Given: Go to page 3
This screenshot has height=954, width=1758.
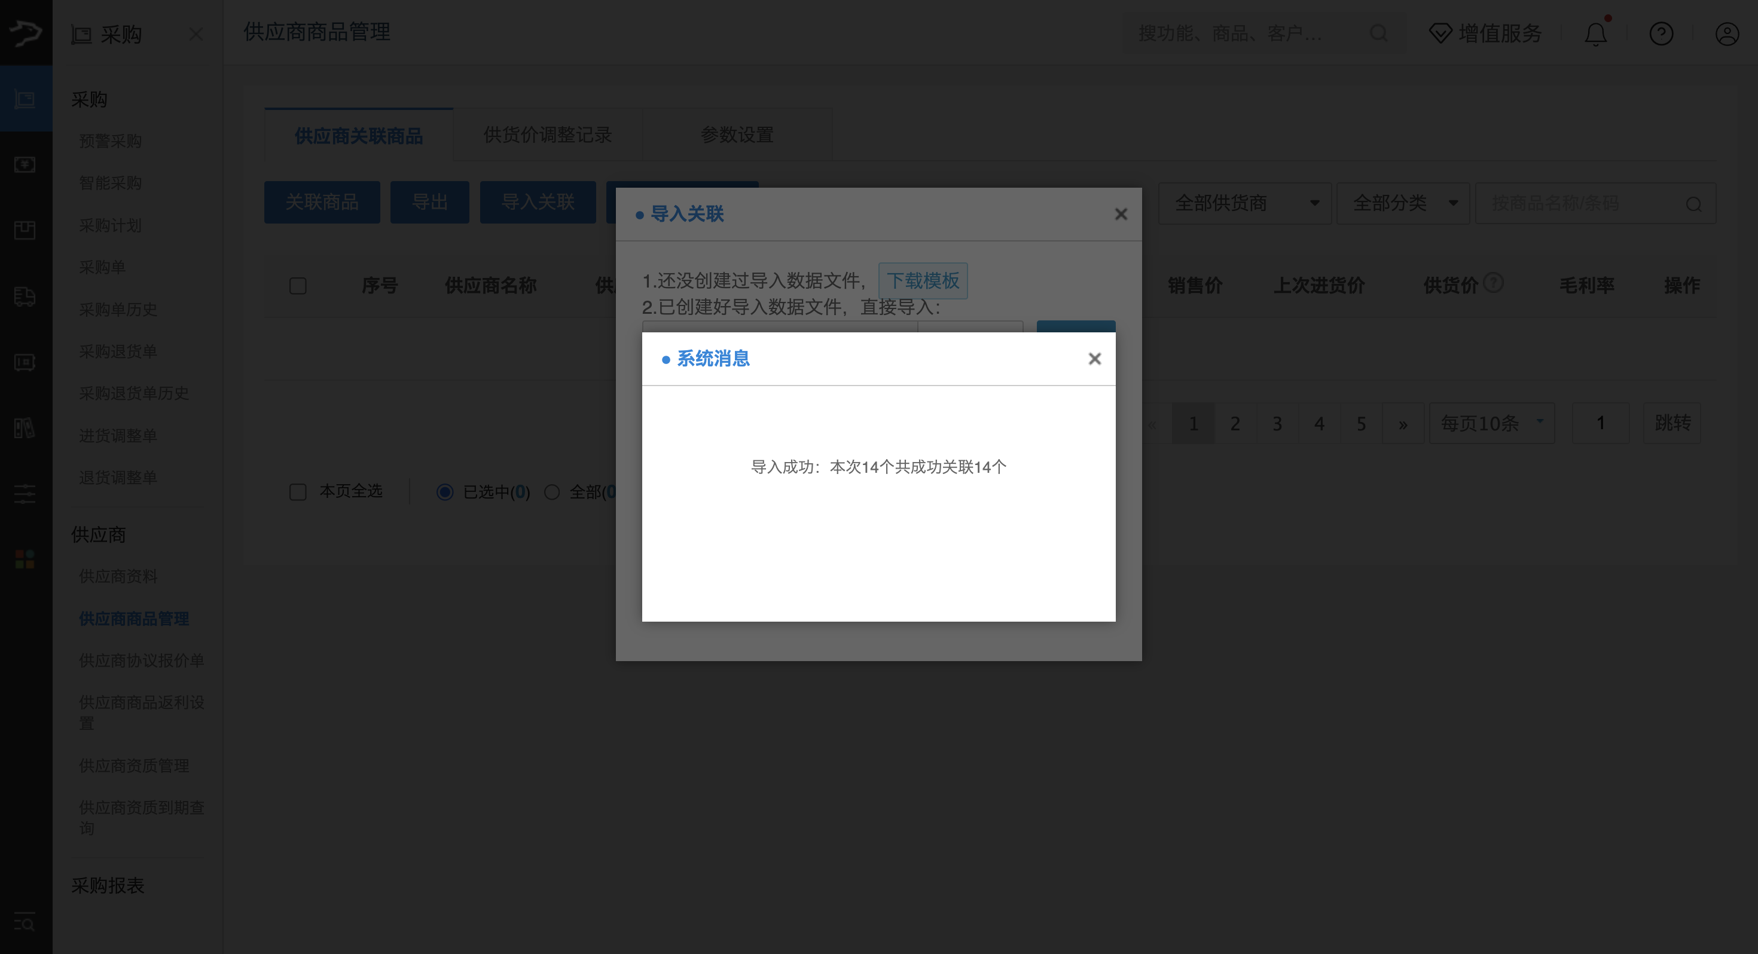Looking at the screenshot, I should pyautogui.click(x=1277, y=424).
